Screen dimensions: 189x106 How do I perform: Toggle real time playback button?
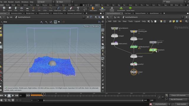tap(13, 100)
